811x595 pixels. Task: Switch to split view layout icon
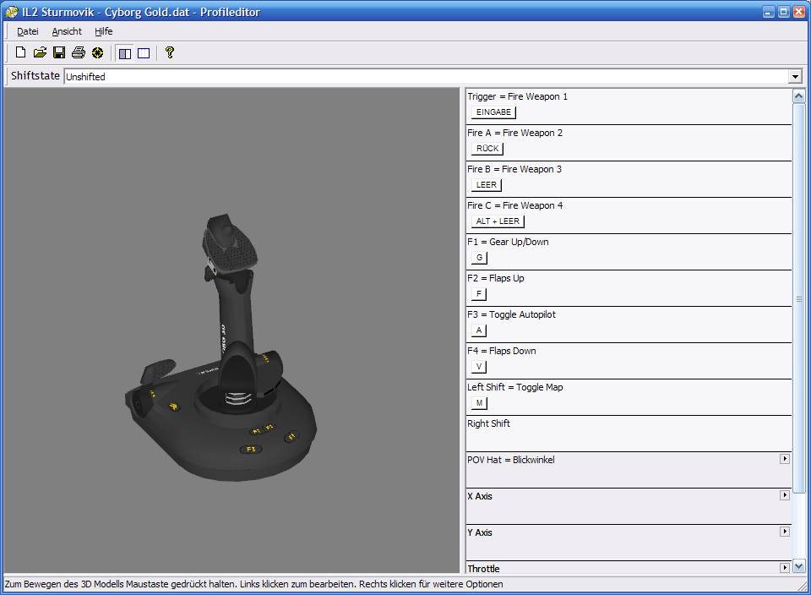click(x=125, y=52)
